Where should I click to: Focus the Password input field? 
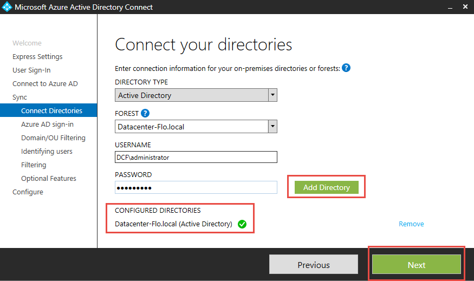tap(196, 187)
